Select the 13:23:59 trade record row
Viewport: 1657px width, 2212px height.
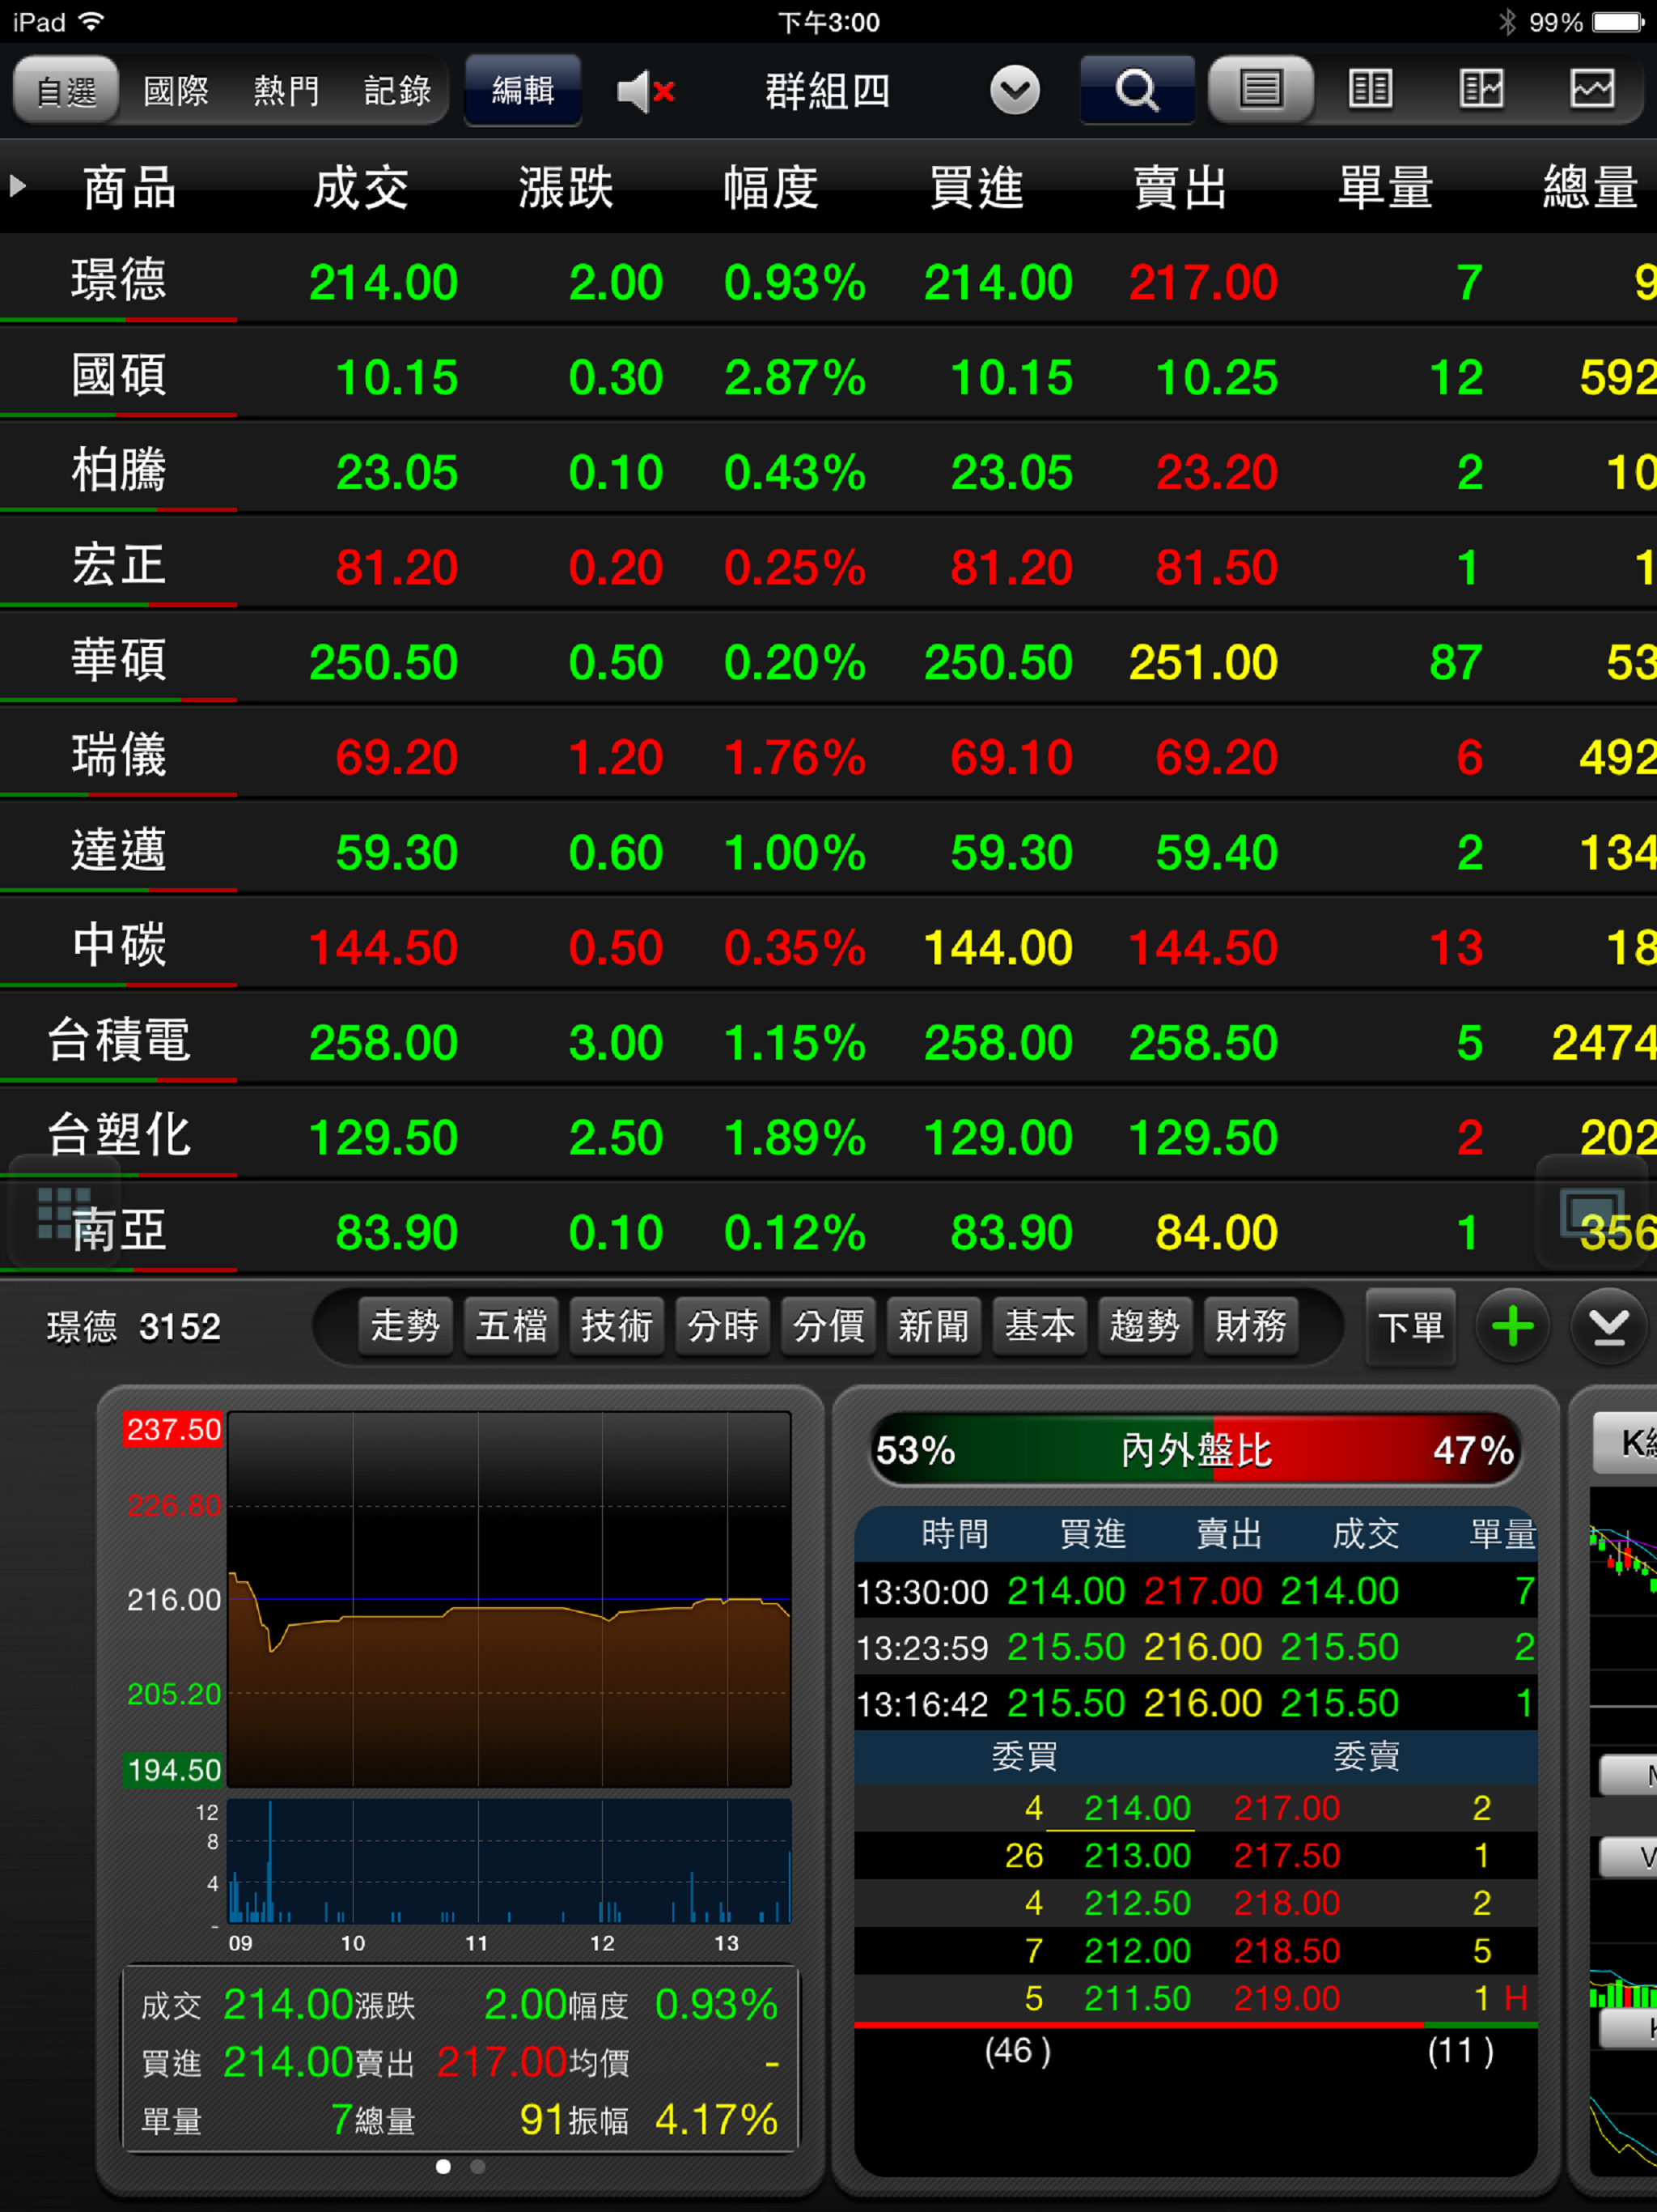pyautogui.click(x=1195, y=1647)
